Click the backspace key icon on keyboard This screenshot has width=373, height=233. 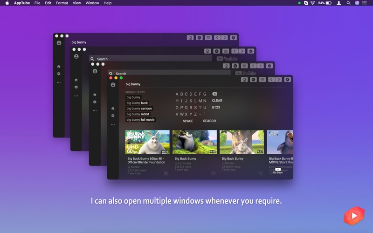[x=214, y=94]
